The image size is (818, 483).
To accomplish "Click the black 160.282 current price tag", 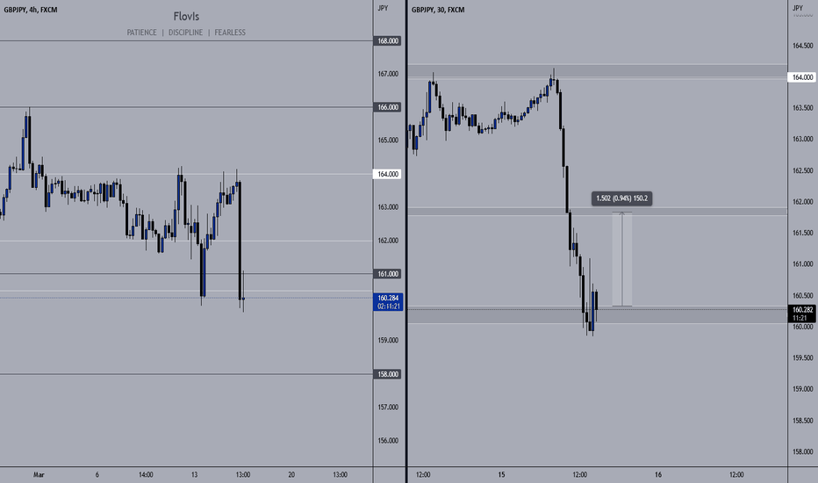I will [802, 314].
